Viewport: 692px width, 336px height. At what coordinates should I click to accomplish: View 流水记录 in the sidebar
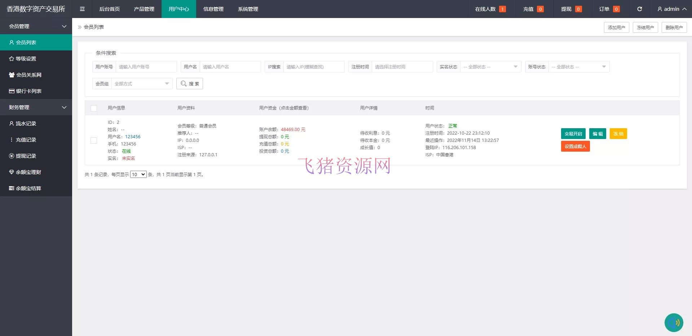click(x=27, y=123)
